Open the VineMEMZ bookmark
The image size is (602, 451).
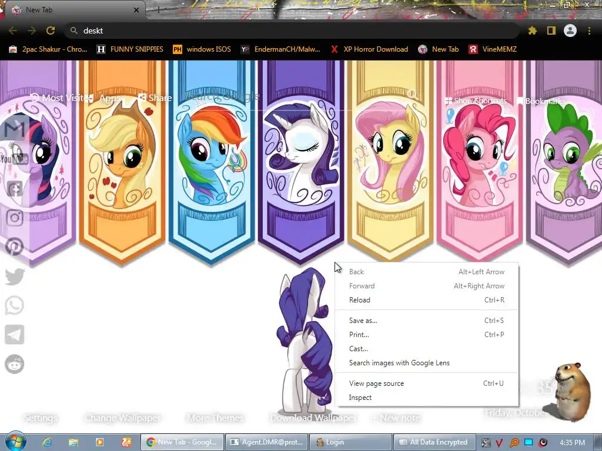pos(493,49)
